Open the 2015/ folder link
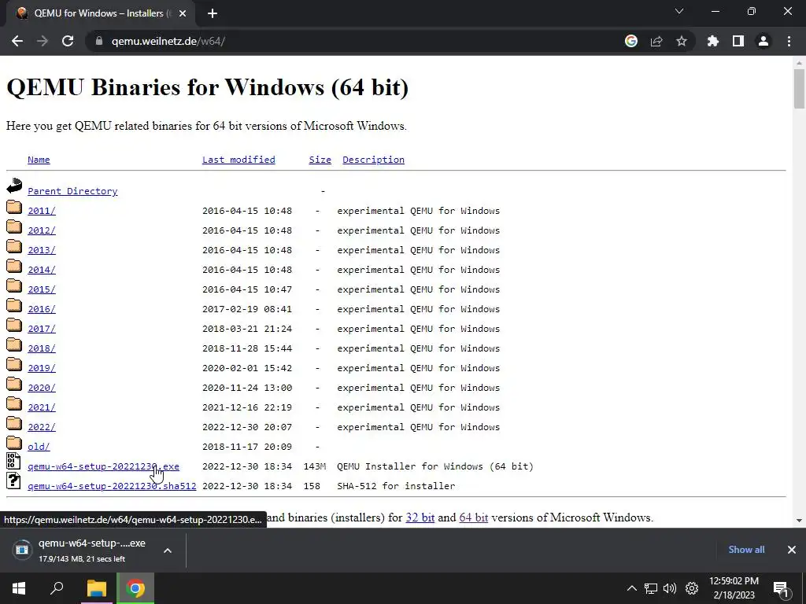806x604 pixels. [42, 289]
